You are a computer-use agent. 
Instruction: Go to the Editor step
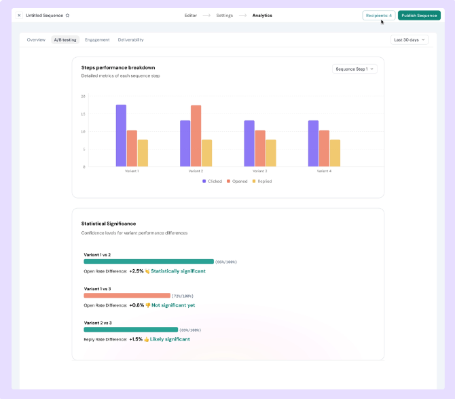tap(191, 16)
